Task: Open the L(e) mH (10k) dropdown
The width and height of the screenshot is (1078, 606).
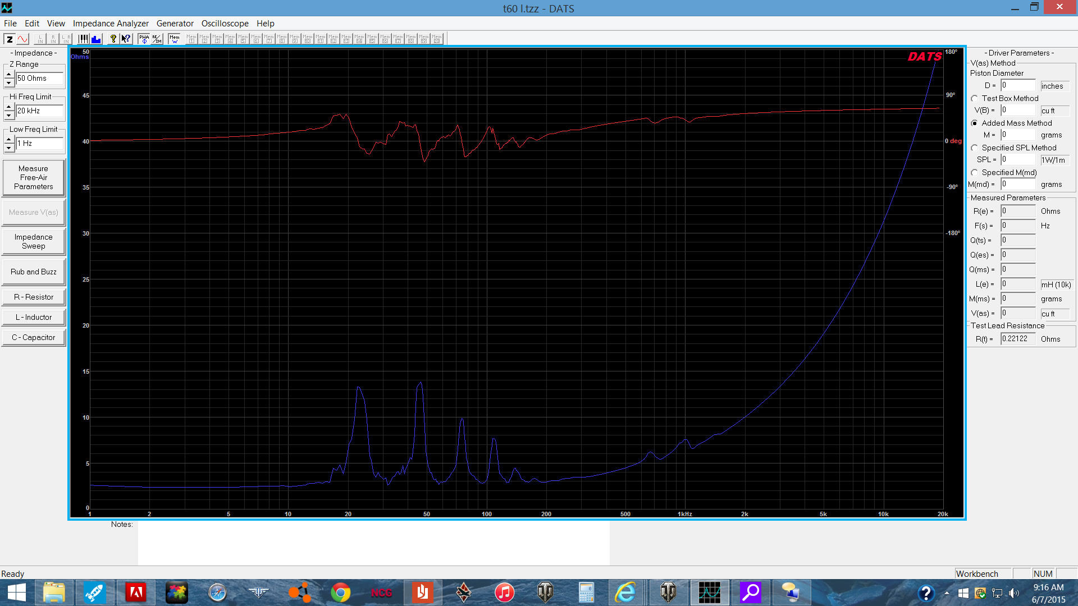Action: tap(1056, 284)
